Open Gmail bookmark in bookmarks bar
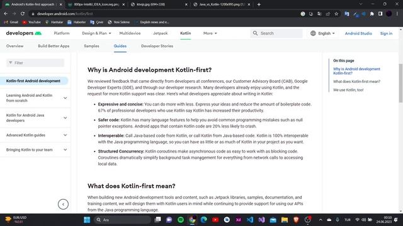 tap(11, 23)
